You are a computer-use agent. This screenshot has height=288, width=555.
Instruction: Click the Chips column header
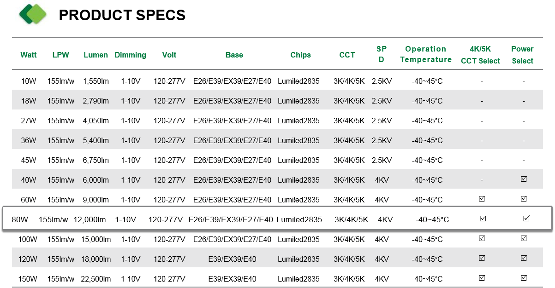(x=301, y=55)
